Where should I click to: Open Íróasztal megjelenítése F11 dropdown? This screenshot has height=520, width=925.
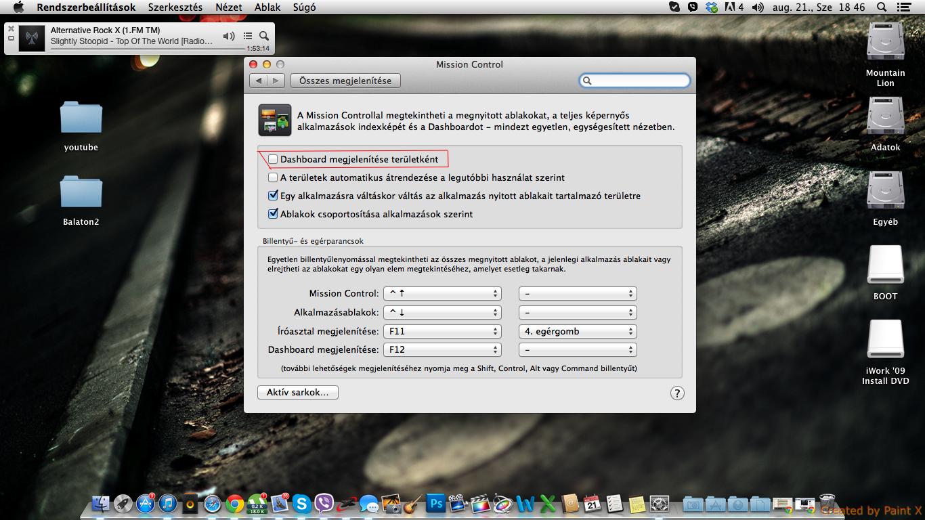click(442, 331)
